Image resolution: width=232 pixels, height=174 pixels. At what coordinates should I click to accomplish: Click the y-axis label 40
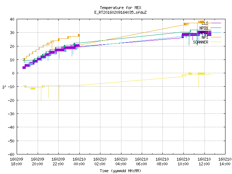[12, 19]
